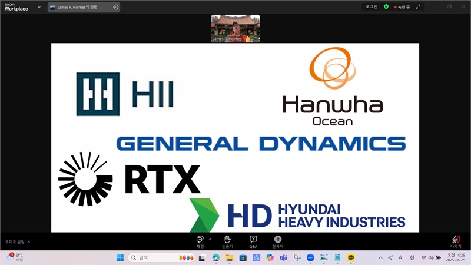
Task: Click the Hanwha Ocean logo on the slide
Action: click(333, 86)
